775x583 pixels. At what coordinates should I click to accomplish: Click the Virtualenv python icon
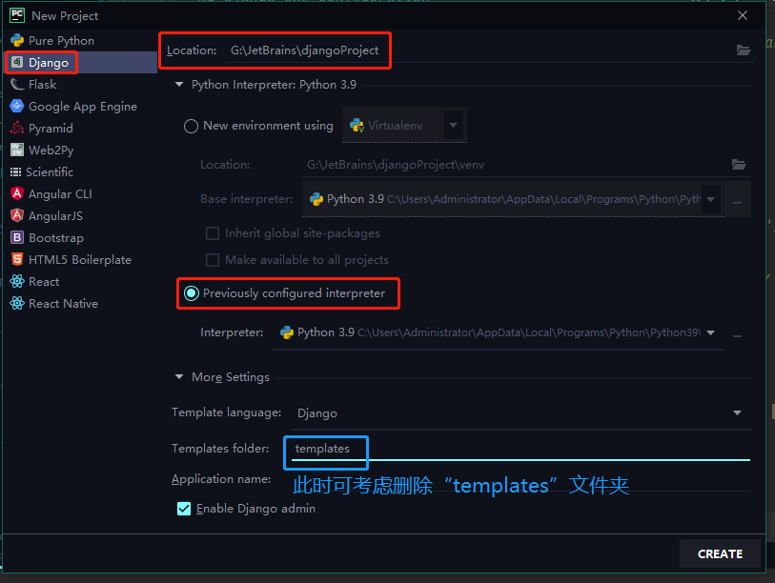coord(357,126)
